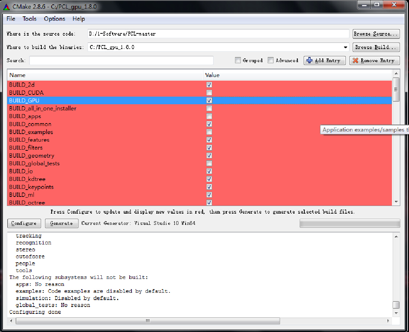Select the BUILD_keypoints entry
This screenshot has width=409, height=332.
point(31,187)
